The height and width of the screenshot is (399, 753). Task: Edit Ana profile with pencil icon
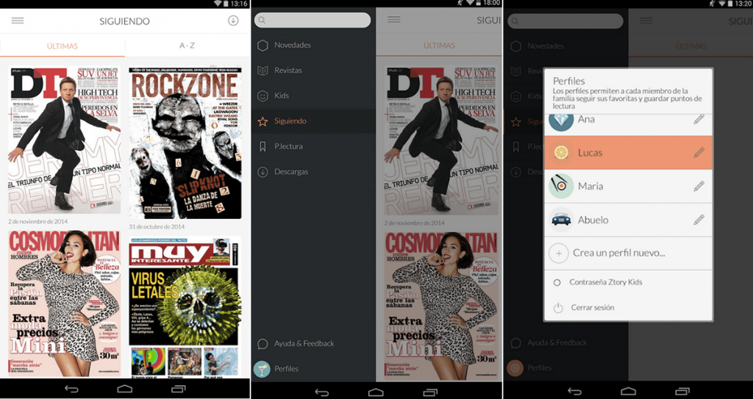point(699,119)
